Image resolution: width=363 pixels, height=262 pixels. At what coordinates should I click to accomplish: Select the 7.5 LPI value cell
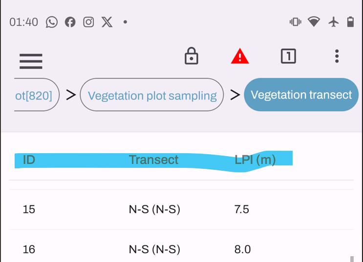[242, 209]
